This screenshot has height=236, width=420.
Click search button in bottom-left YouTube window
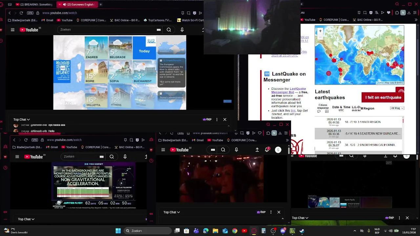112,157
